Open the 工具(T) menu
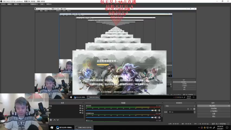This screenshot has width=231, height=130. (x=42, y=4)
